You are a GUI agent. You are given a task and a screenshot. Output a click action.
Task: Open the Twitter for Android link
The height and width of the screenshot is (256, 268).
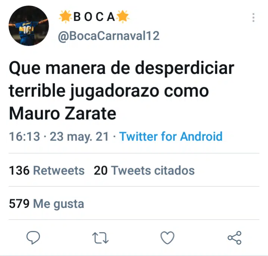(171, 136)
